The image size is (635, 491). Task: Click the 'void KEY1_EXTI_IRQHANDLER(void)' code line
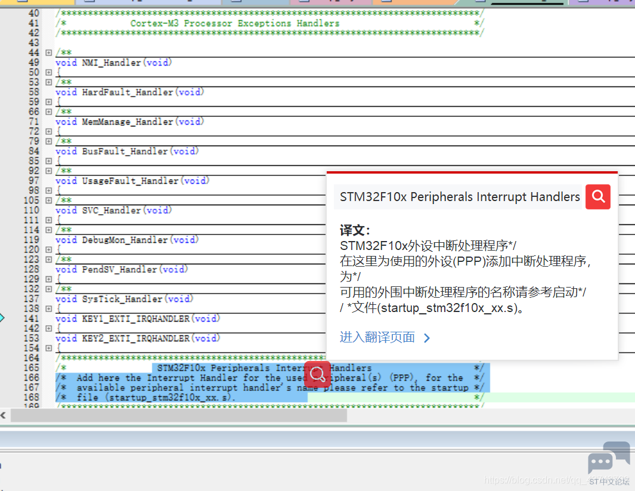[138, 319]
